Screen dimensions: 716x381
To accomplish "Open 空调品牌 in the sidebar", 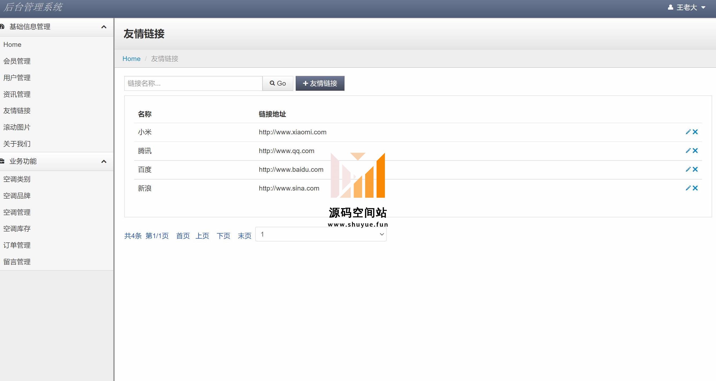I will 17,196.
